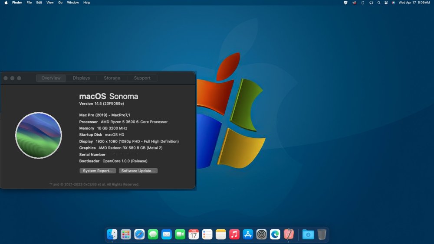This screenshot has height=244, width=434.
Task: Open Spotlight search magnifier
Action: pos(378,3)
